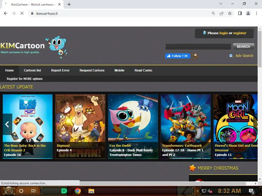Click the login link
Viewport: 262px width, 196px height.
pos(223,33)
